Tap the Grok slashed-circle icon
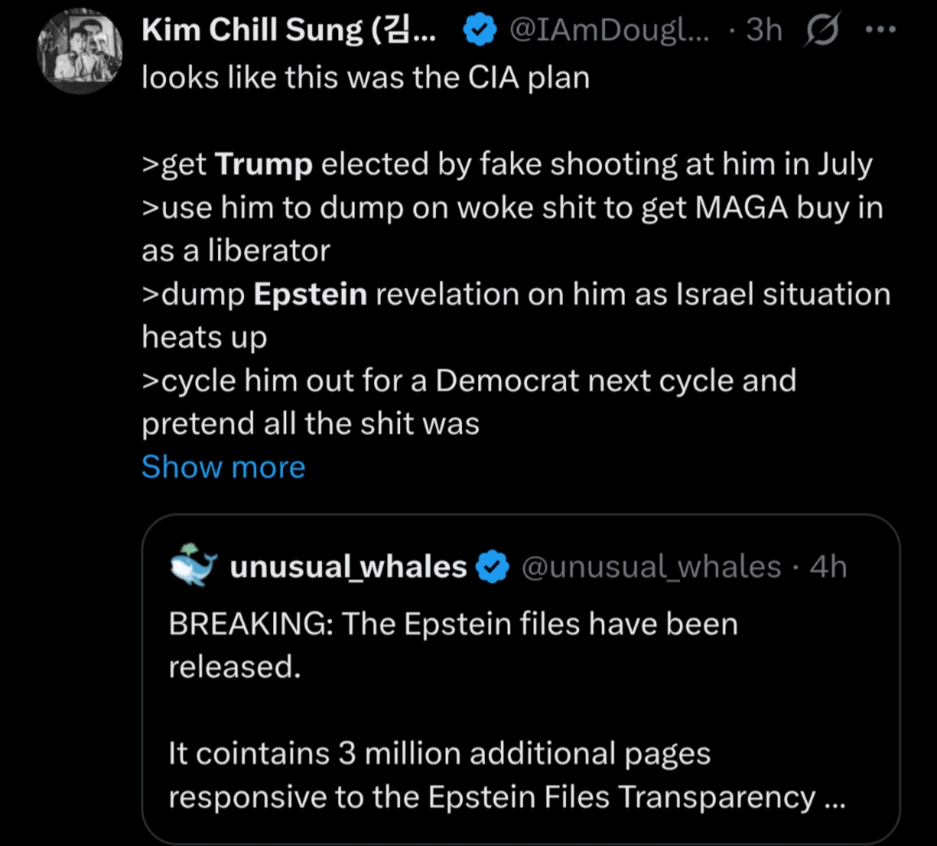The height and width of the screenshot is (846, 937). click(x=822, y=30)
